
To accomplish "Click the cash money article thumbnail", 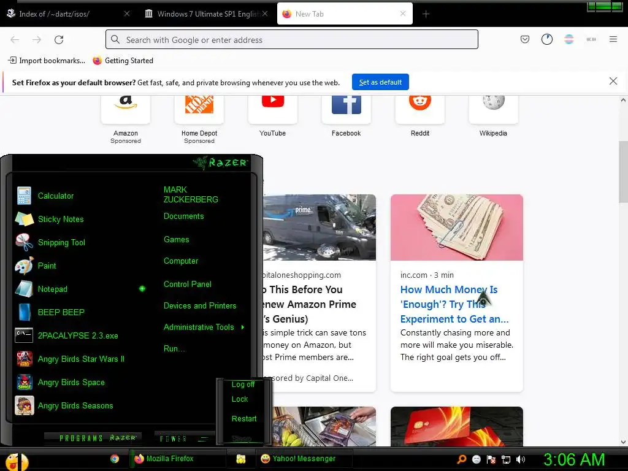I will 456,227.
